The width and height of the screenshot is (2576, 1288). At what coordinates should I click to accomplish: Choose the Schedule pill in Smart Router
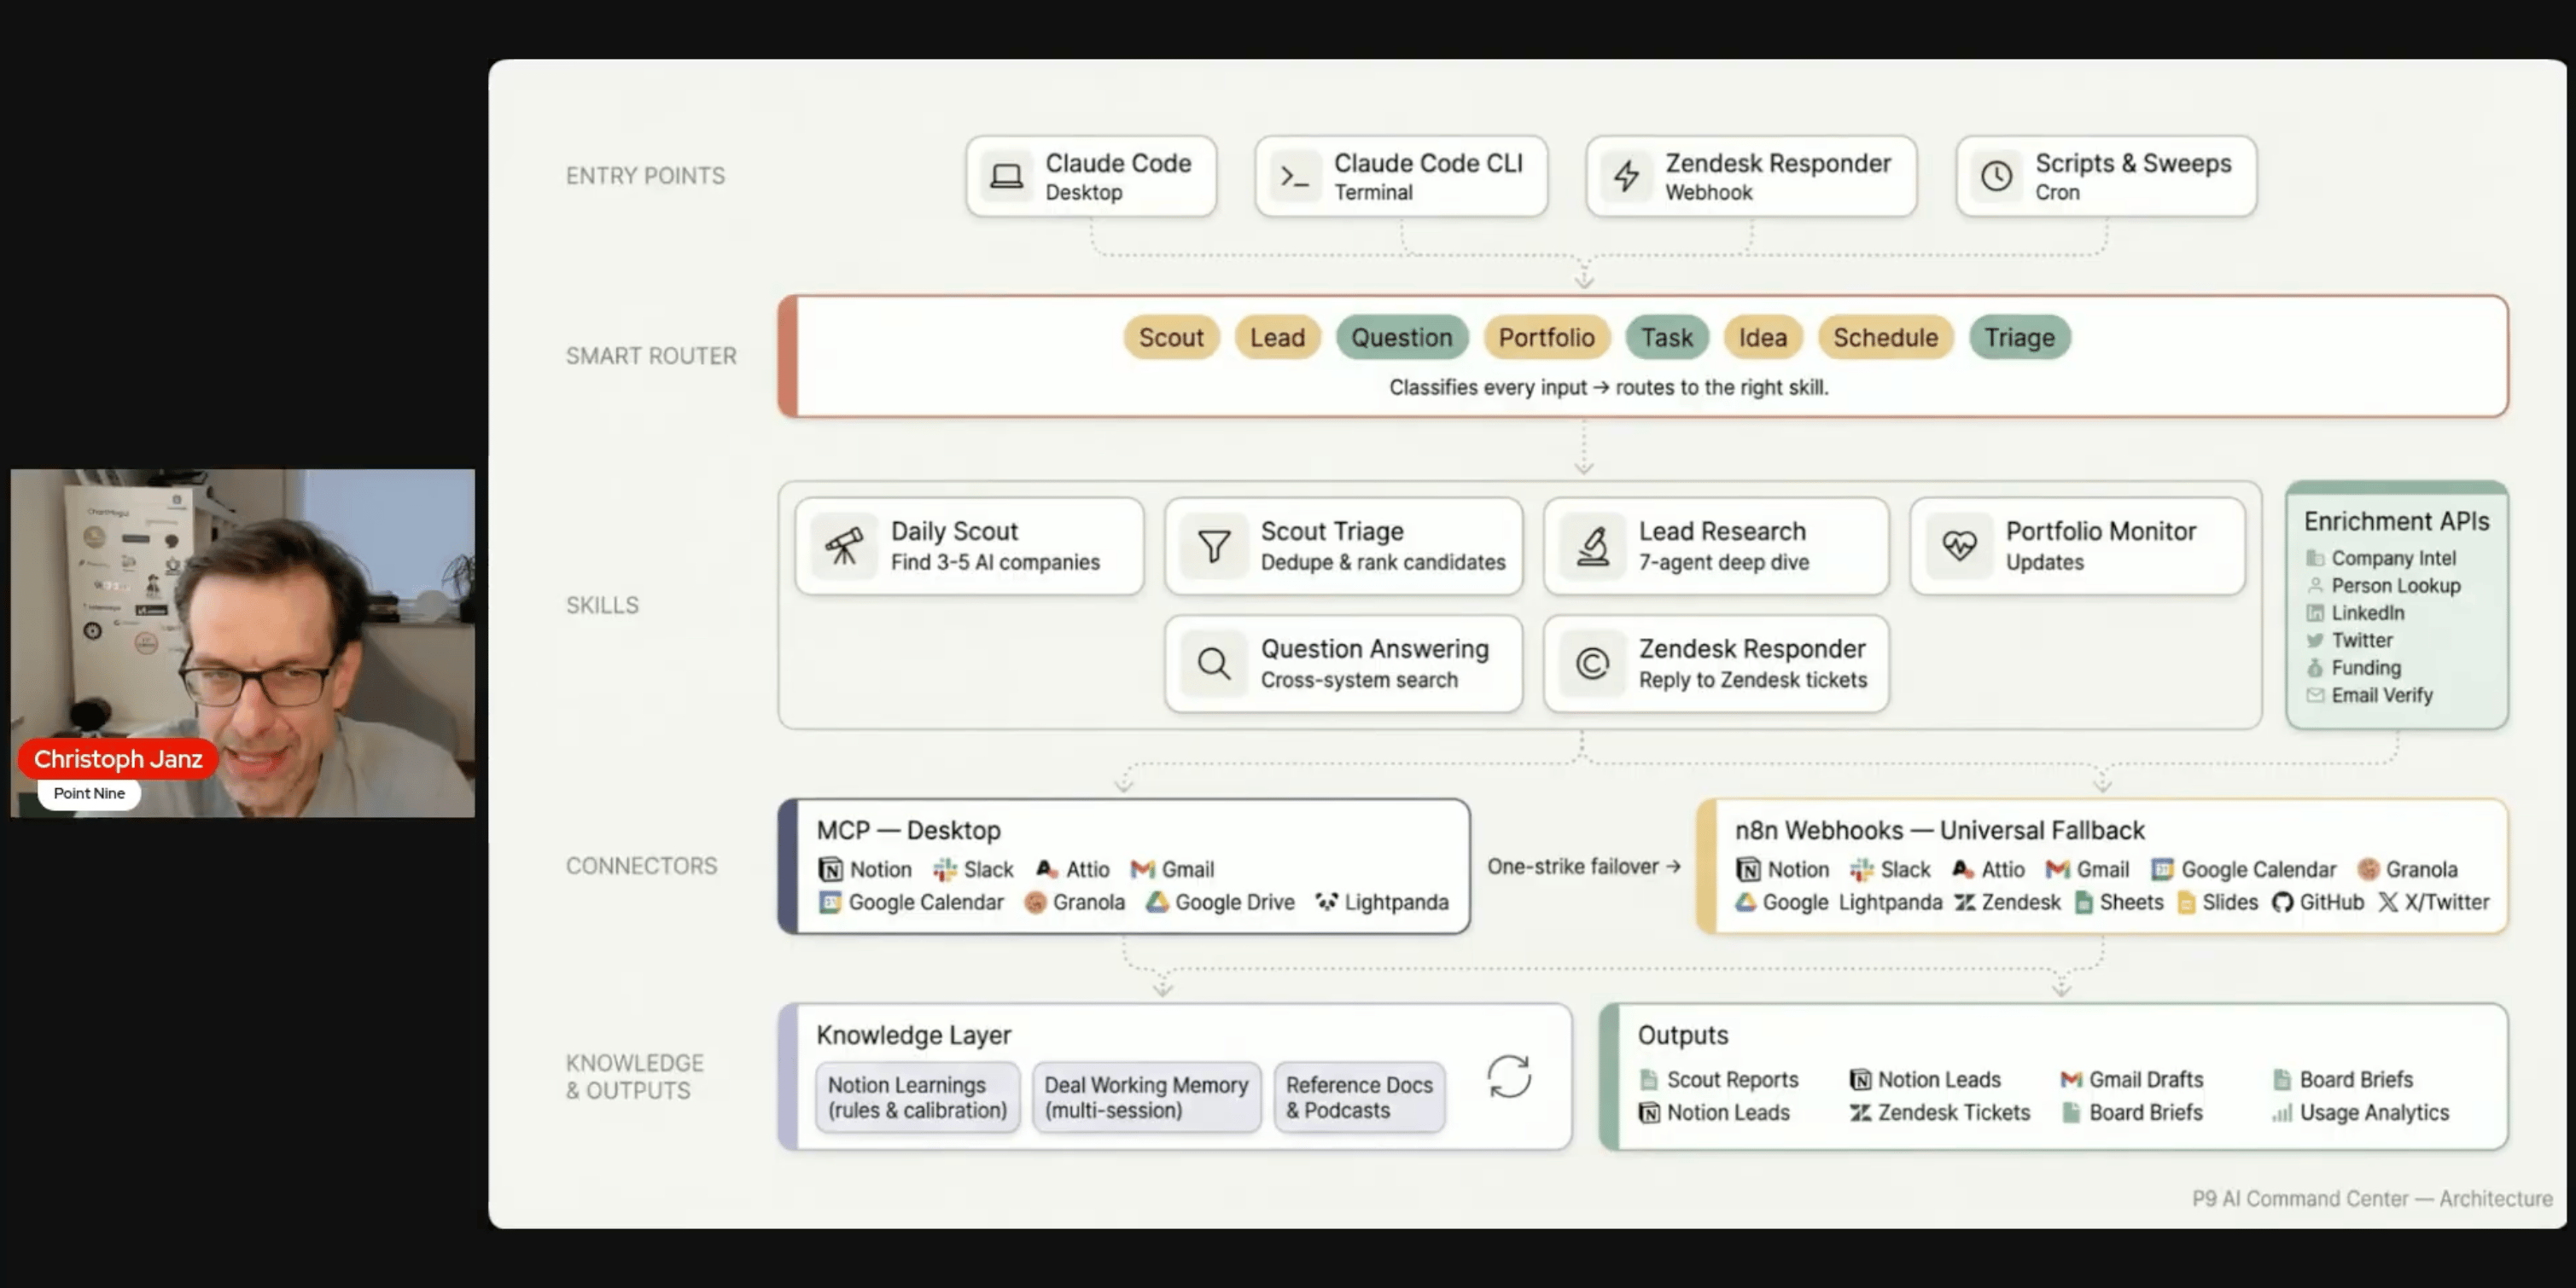[1885, 338]
